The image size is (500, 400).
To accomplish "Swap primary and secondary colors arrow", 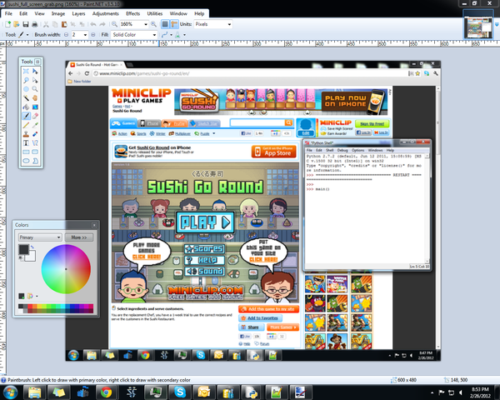I will (x=32, y=247).
